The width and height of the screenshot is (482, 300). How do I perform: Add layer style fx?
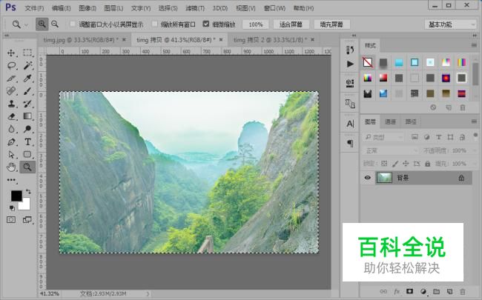pos(397,291)
